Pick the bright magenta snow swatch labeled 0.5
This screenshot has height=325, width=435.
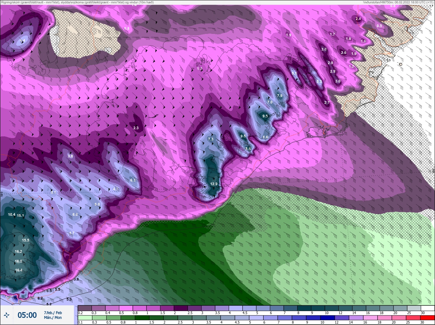pos(125,308)
